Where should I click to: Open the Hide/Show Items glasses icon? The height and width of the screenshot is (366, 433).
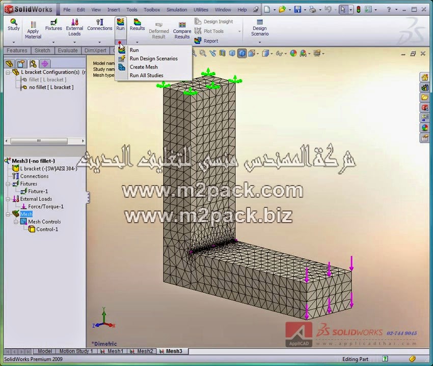coord(279,53)
